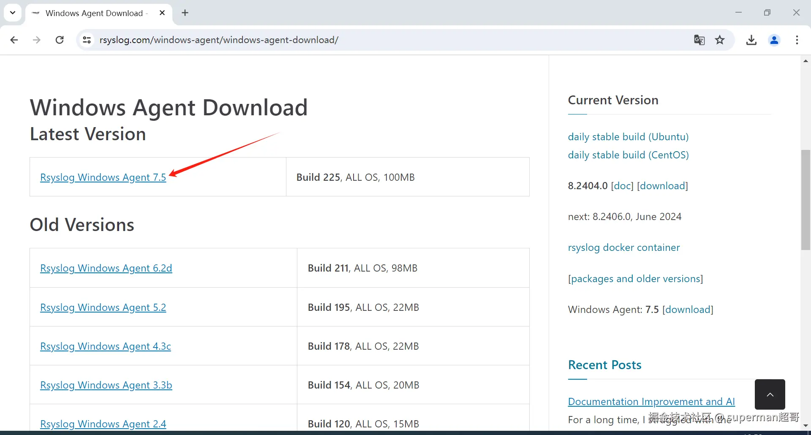
Task: Minimize the browser window
Action: 738,13
